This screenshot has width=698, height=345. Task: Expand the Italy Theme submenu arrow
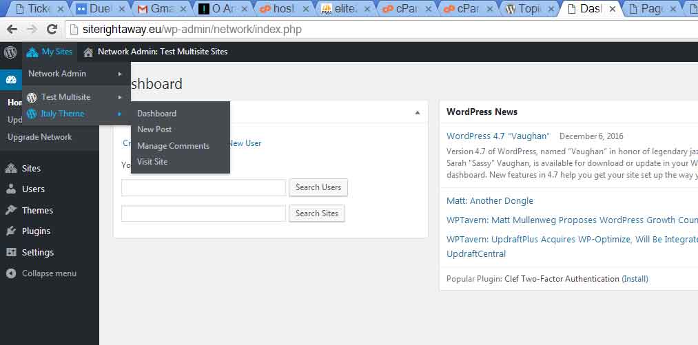[120, 114]
